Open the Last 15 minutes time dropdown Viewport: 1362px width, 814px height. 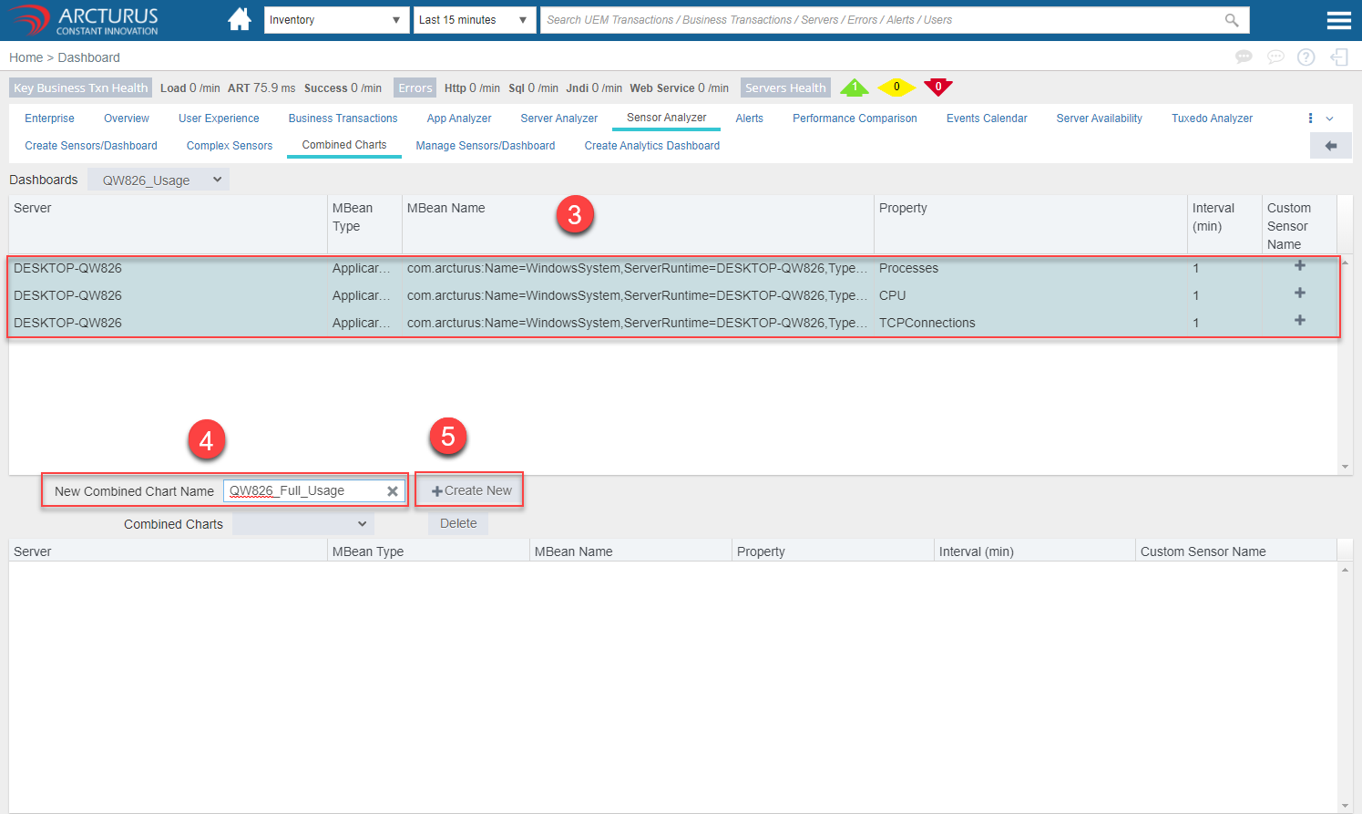tap(474, 20)
